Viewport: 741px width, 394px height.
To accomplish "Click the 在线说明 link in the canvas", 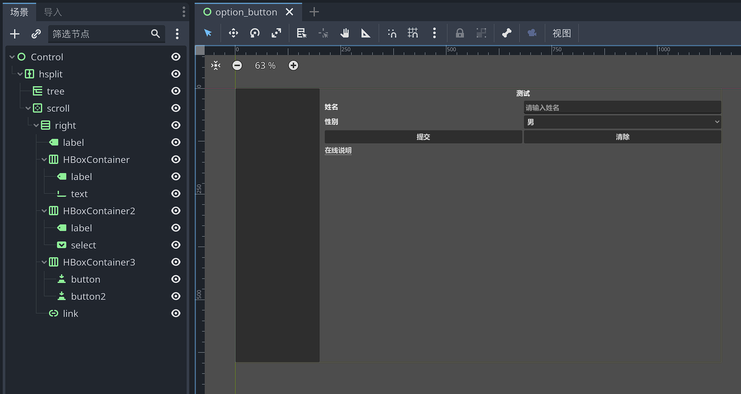I will pos(338,150).
